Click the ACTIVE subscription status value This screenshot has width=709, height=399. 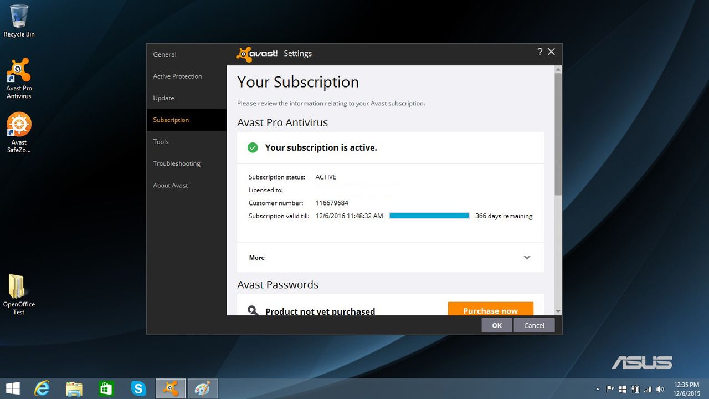coord(326,177)
